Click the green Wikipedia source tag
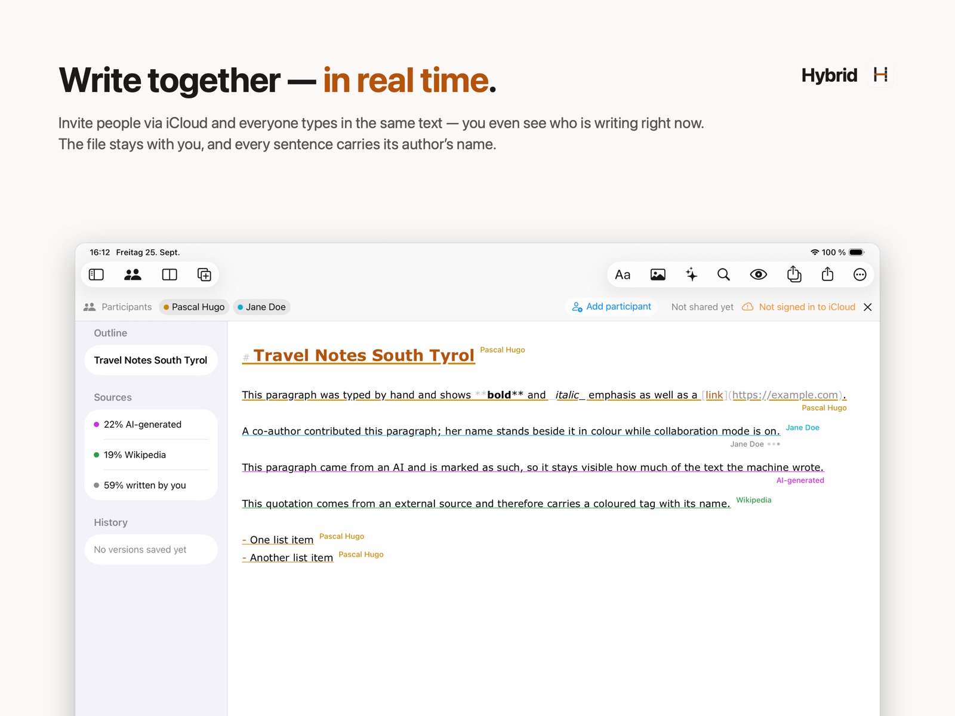Image resolution: width=955 pixels, height=716 pixels. [753, 500]
